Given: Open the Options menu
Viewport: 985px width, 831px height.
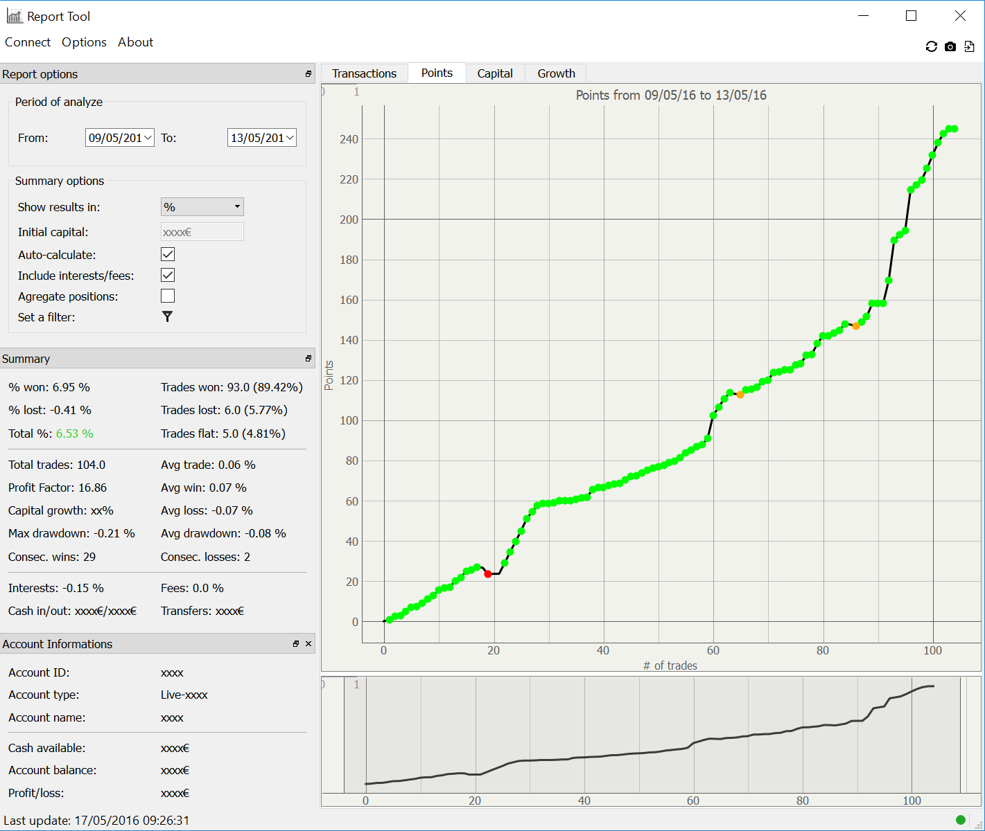Looking at the screenshot, I should (84, 42).
